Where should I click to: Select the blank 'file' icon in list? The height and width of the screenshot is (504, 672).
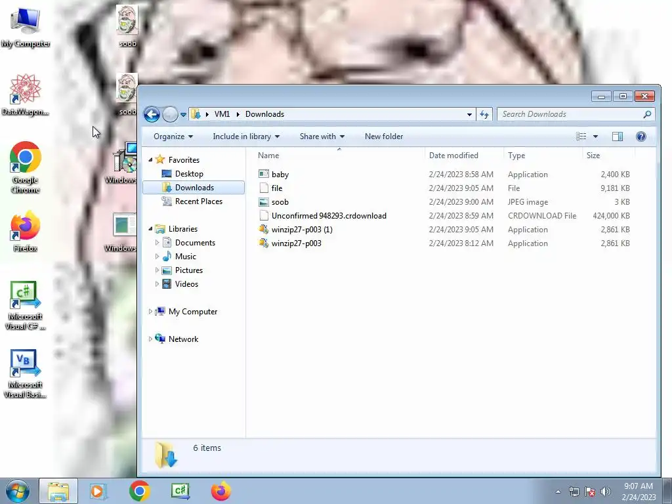(x=264, y=188)
